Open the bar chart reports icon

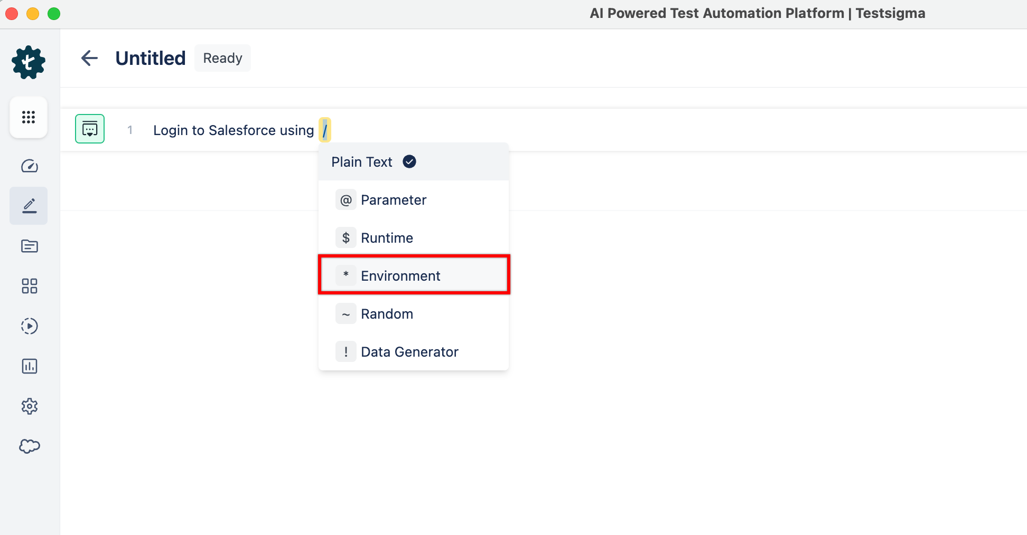pos(30,366)
